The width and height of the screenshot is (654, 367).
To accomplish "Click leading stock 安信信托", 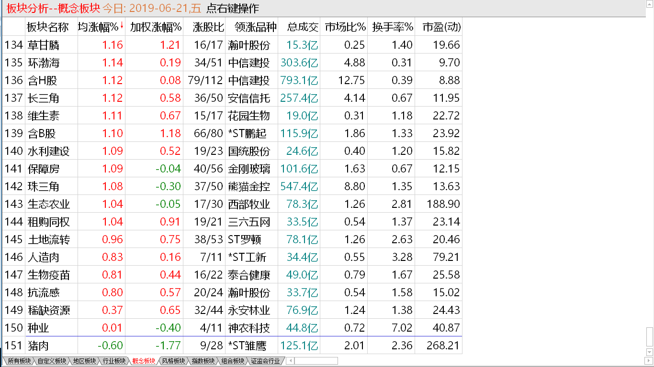I will [249, 98].
